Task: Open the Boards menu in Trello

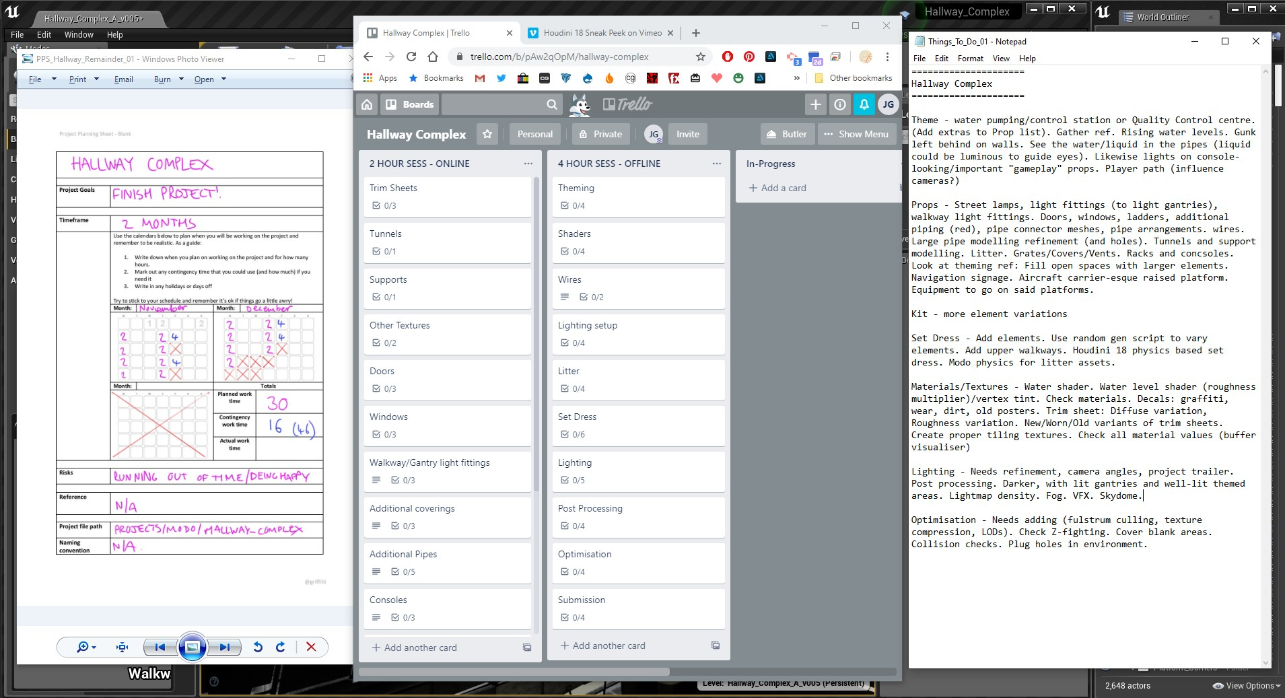Action: coord(410,104)
